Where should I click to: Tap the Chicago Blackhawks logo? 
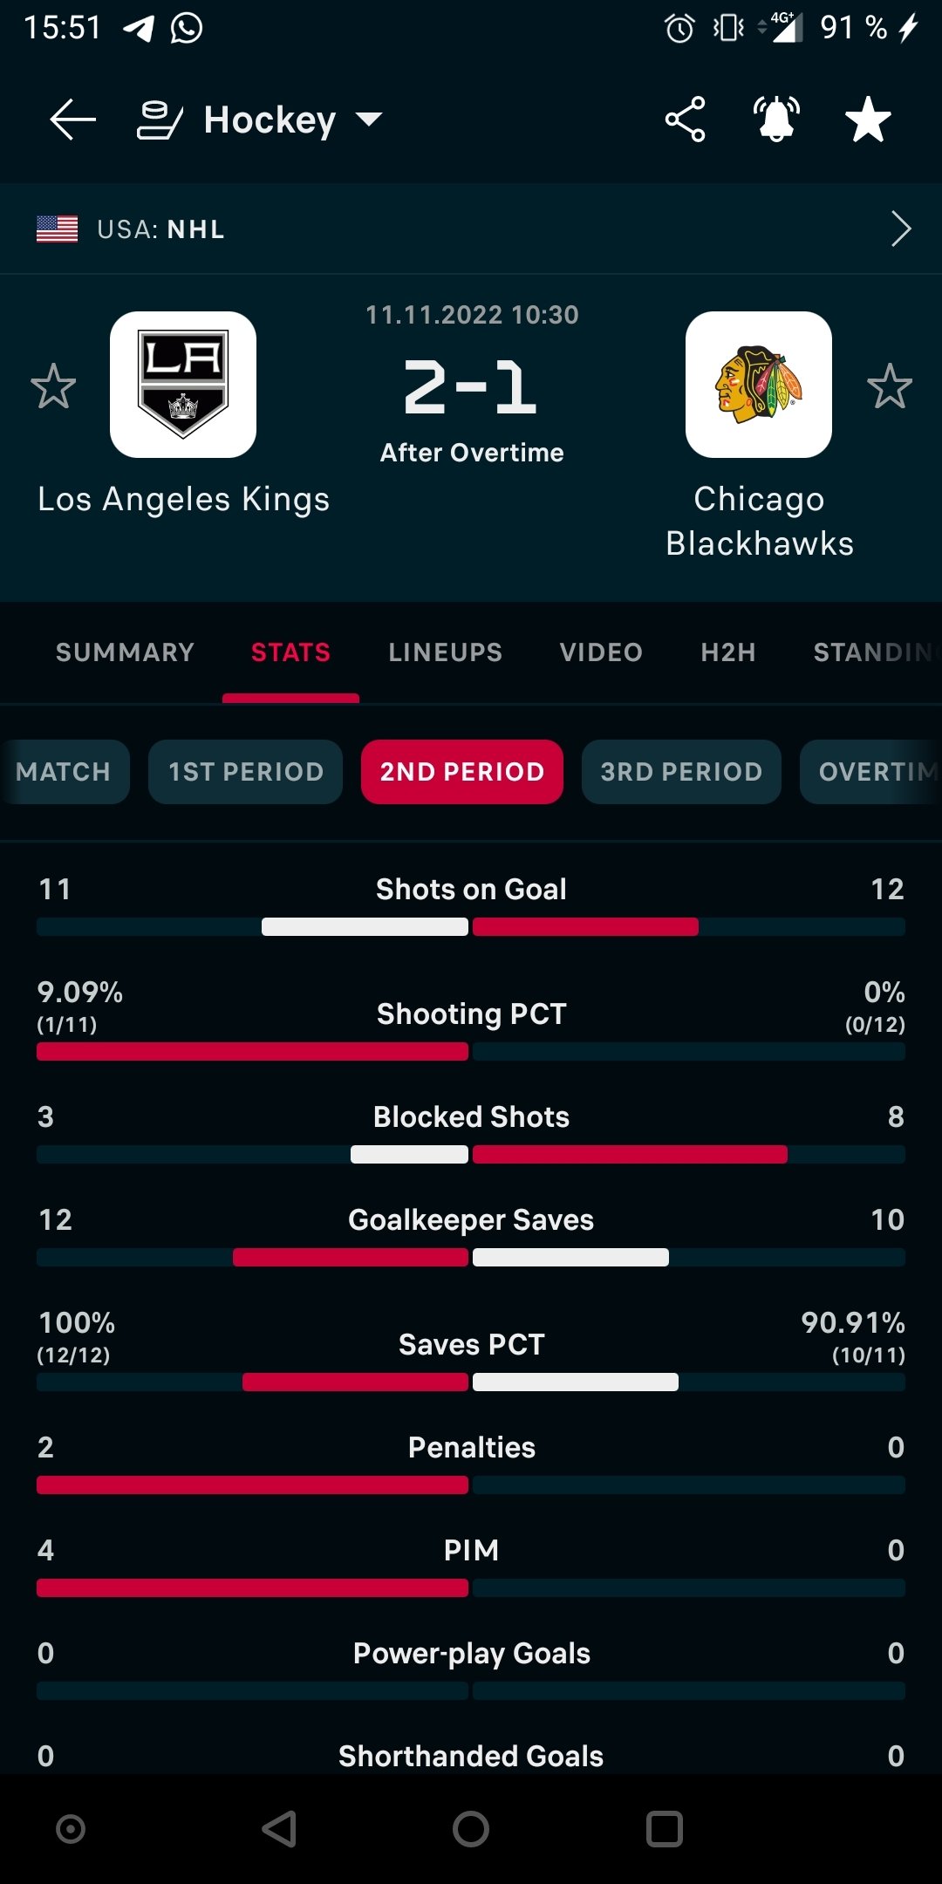pyautogui.click(x=759, y=385)
